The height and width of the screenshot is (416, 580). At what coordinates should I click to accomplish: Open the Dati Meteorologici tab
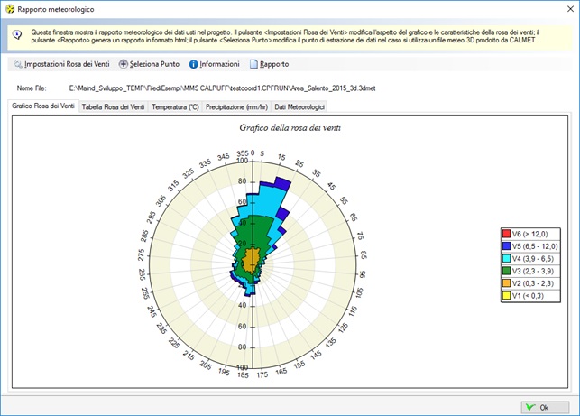299,107
